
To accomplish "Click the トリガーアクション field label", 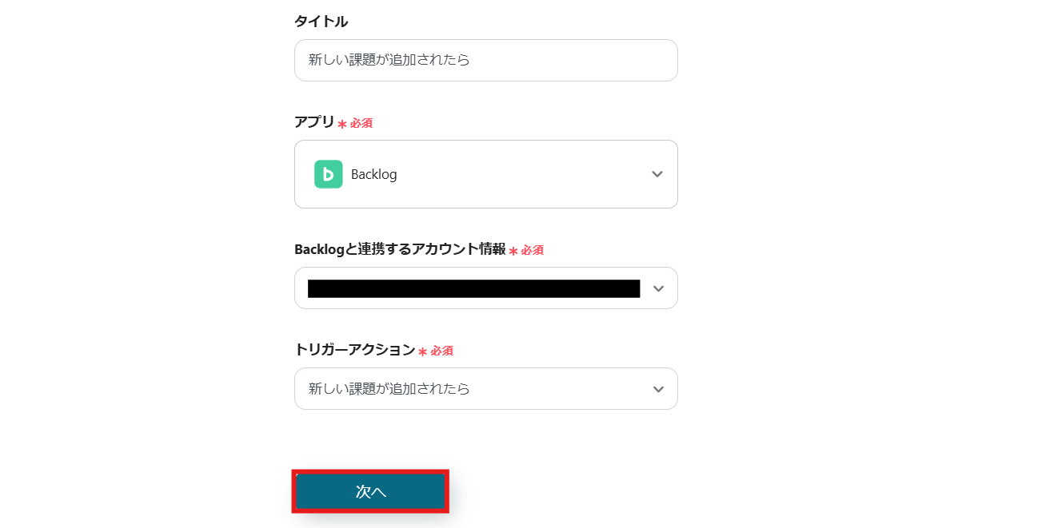I will 354,350.
